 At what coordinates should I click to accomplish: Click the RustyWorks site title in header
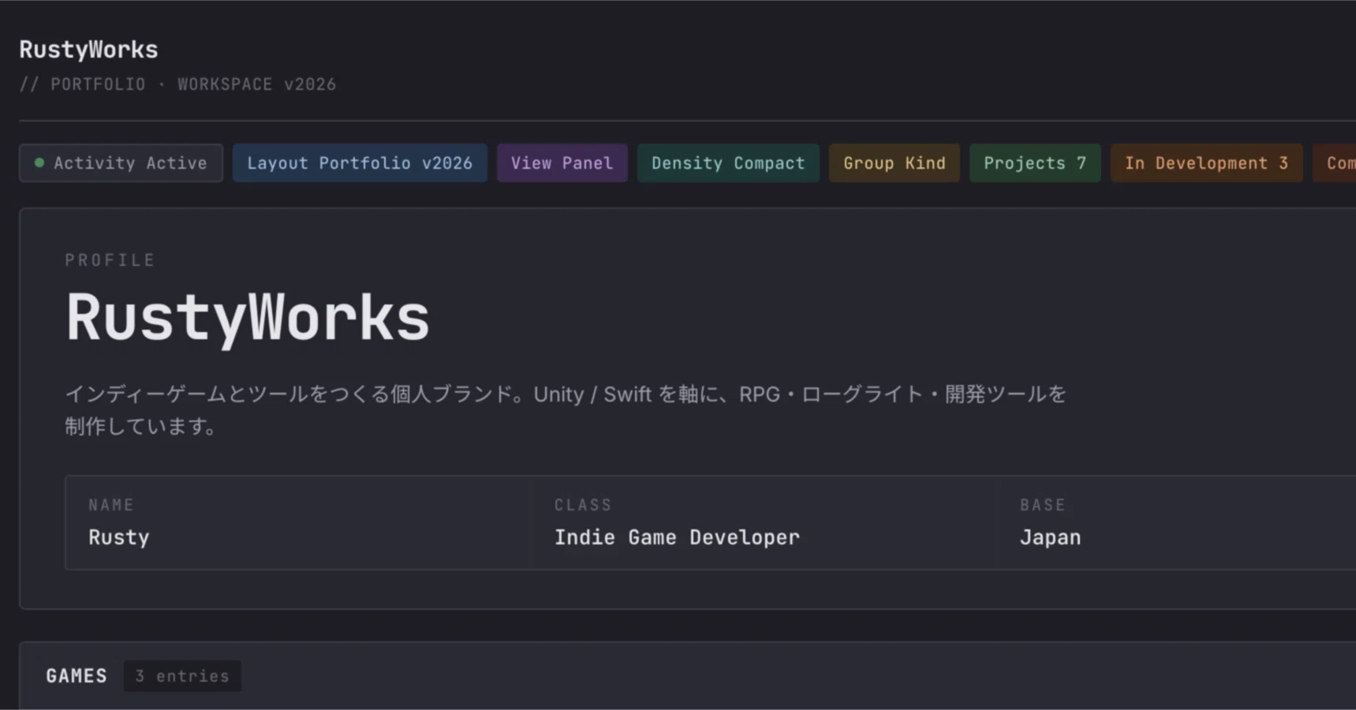coord(88,50)
